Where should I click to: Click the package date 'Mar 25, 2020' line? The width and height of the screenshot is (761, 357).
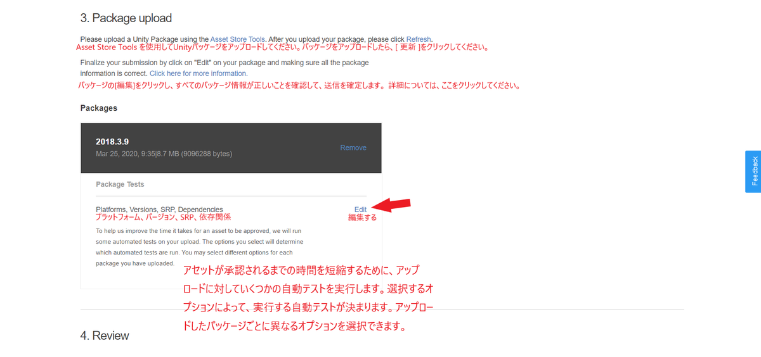click(x=164, y=154)
